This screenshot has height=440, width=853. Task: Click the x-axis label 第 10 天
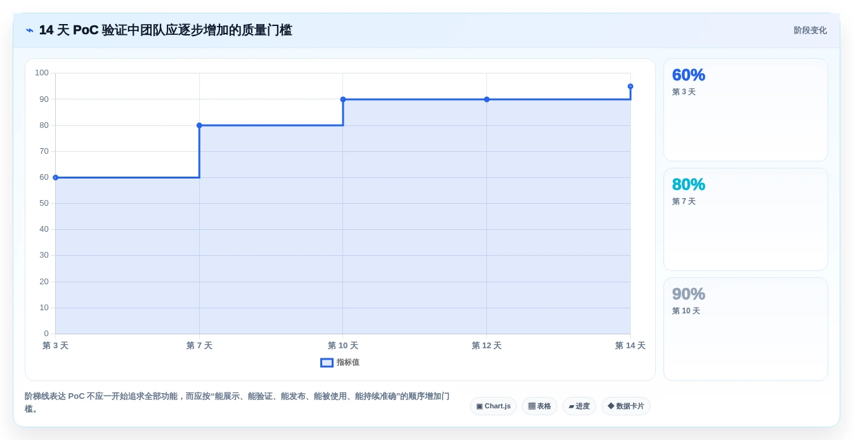click(343, 346)
